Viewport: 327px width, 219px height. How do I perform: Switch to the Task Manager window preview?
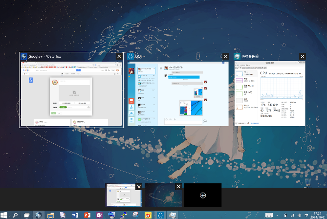point(270,93)
